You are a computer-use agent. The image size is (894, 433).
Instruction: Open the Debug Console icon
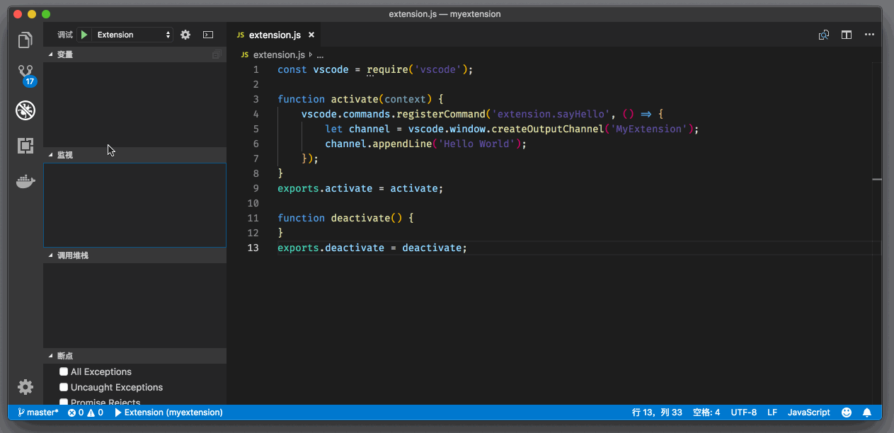pyautogui.click(x=208, y=35)
